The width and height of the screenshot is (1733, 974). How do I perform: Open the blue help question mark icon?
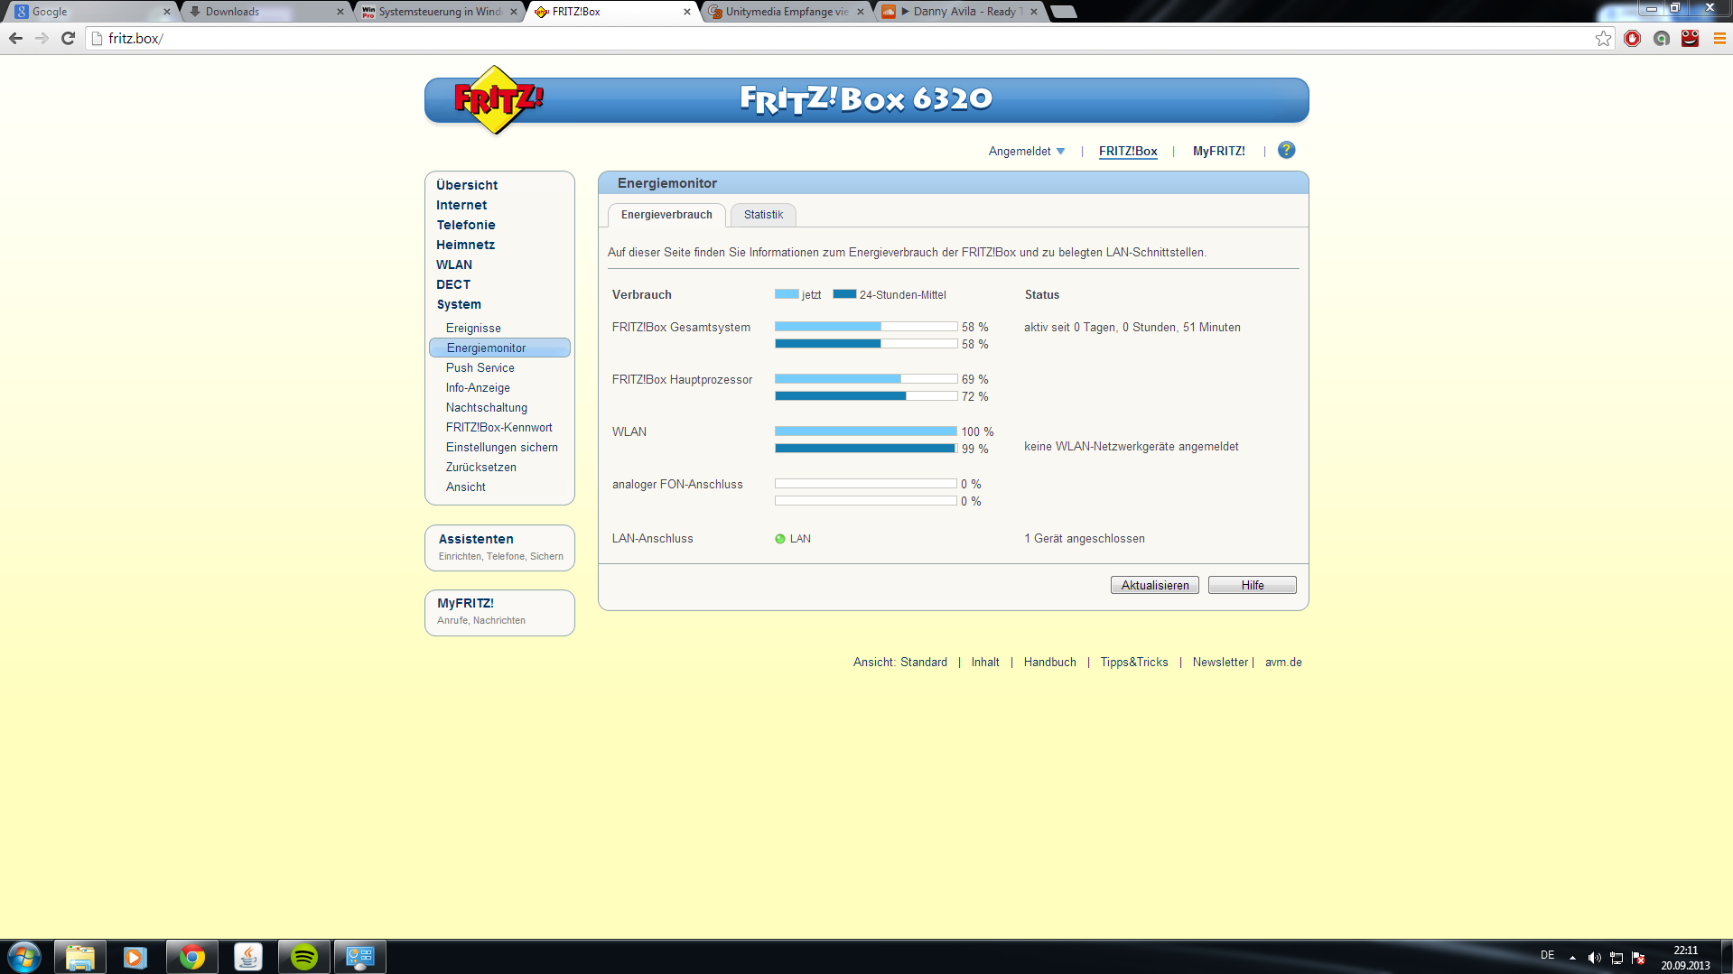click(x=1286, y=150)
